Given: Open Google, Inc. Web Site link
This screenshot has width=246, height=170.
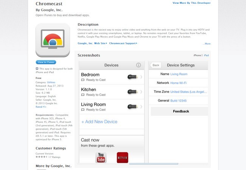Looking at the screenshot, I should tap(92, 43).
